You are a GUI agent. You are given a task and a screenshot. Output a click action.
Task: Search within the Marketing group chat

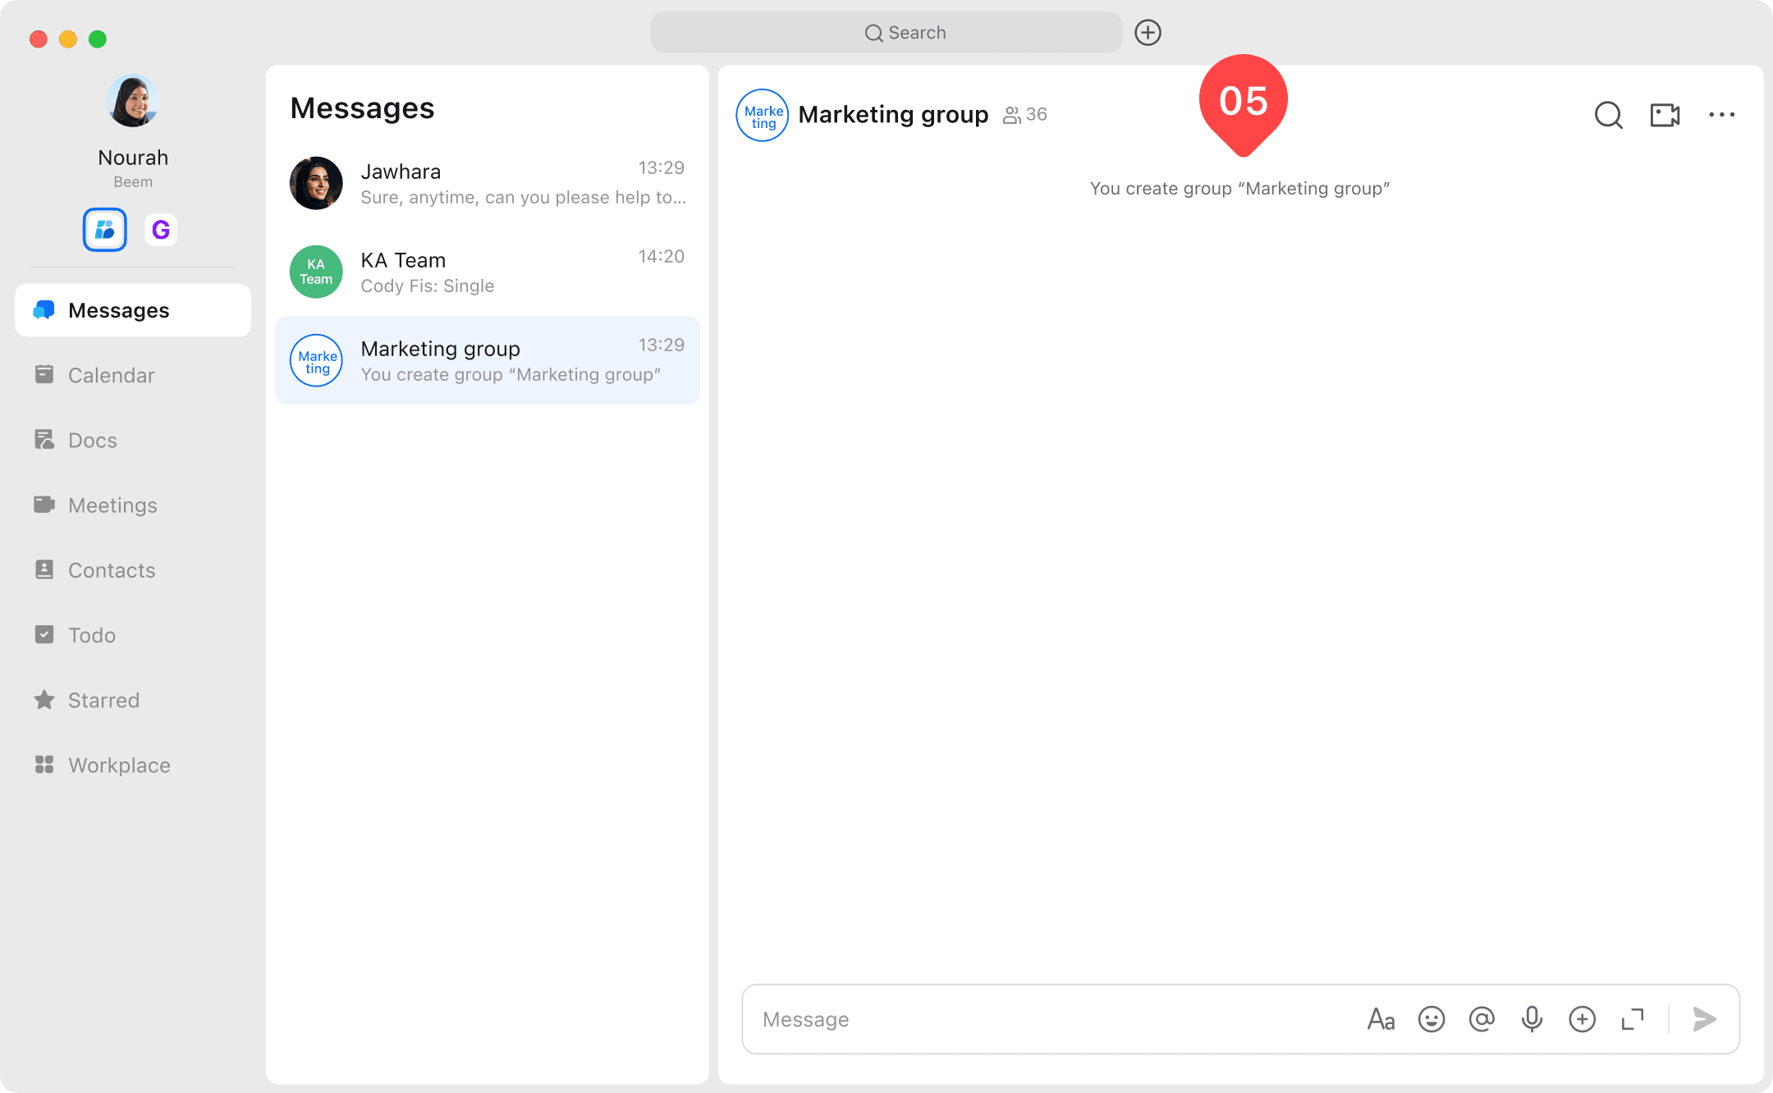tap(1608, 115)
